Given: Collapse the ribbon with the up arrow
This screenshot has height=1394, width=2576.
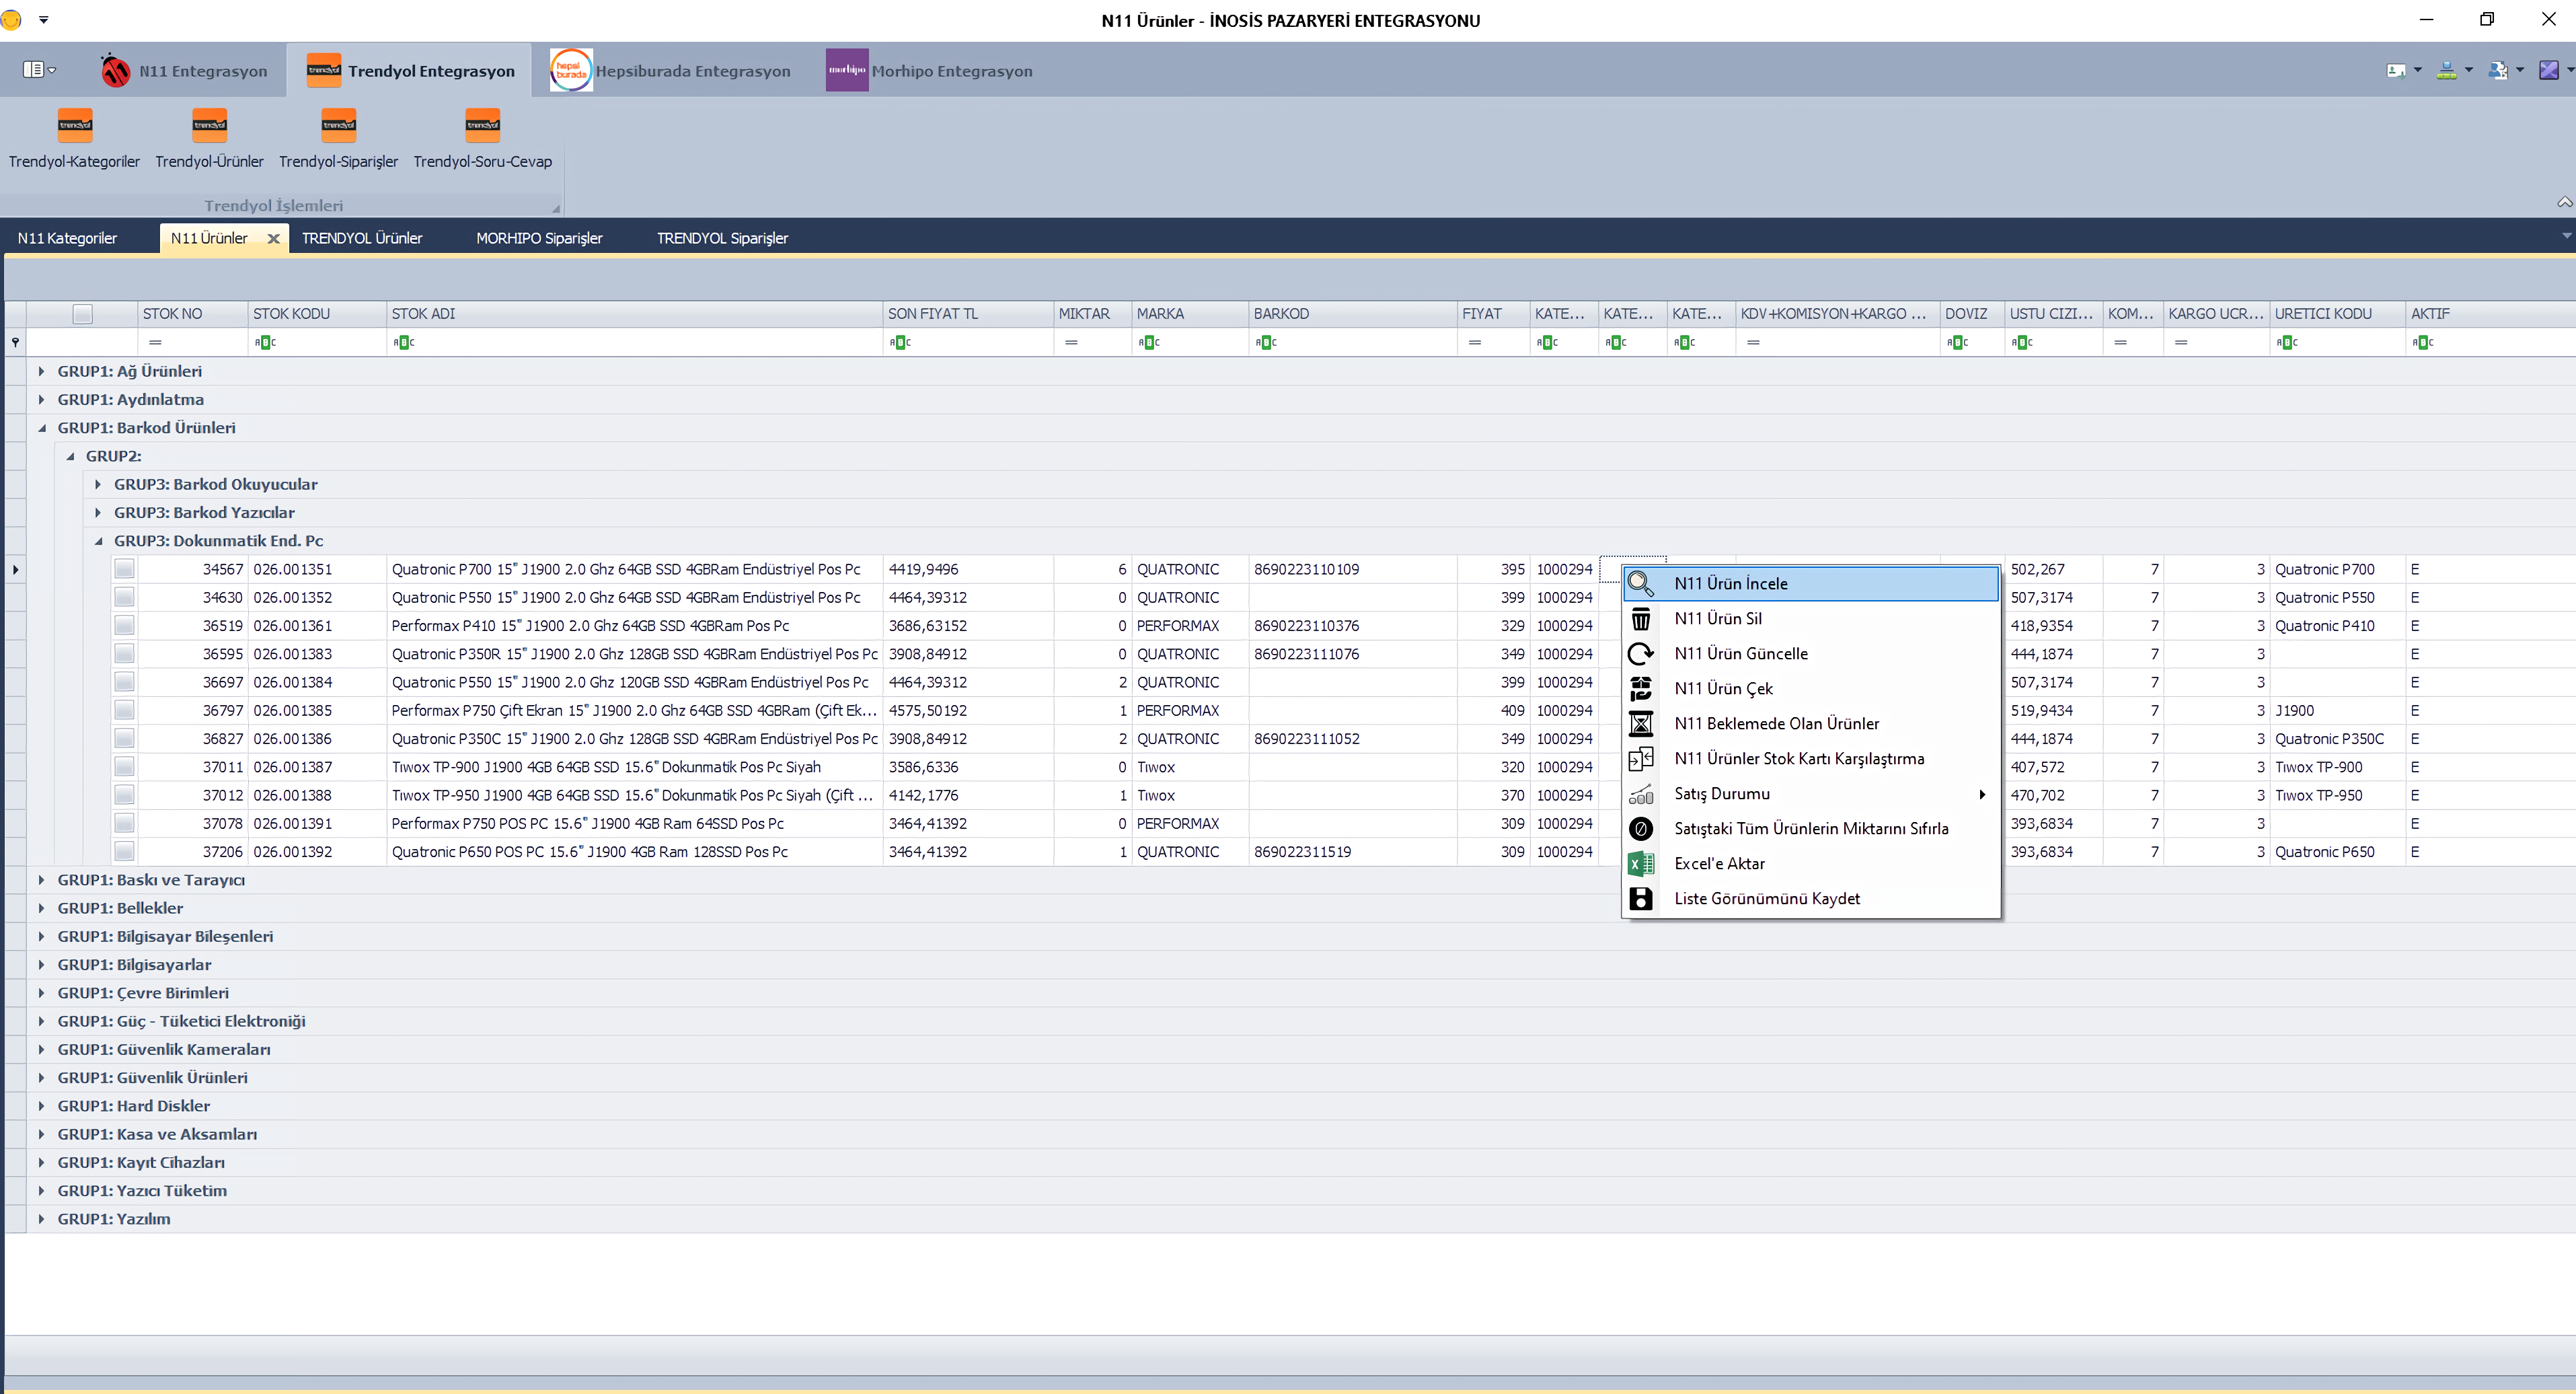Looking at the screenshot, I should point(2565,202).
